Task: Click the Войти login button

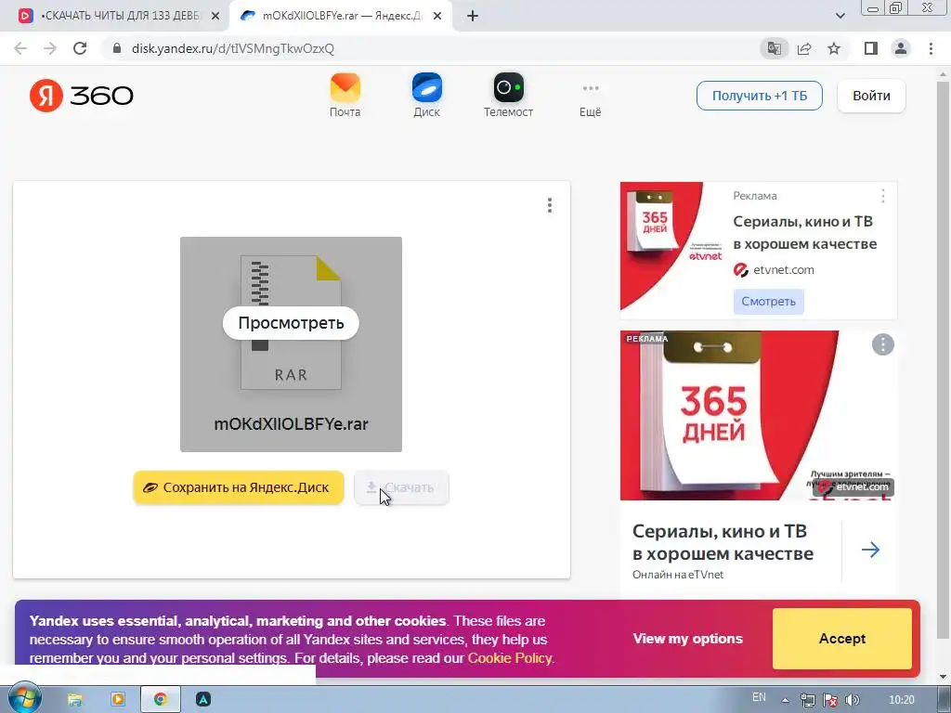Action: (871, 96)
